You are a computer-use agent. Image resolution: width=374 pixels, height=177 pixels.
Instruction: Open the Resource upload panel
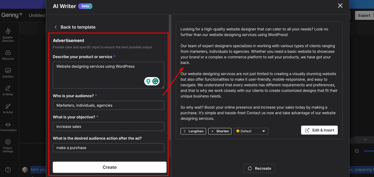[x=8, y=55]
